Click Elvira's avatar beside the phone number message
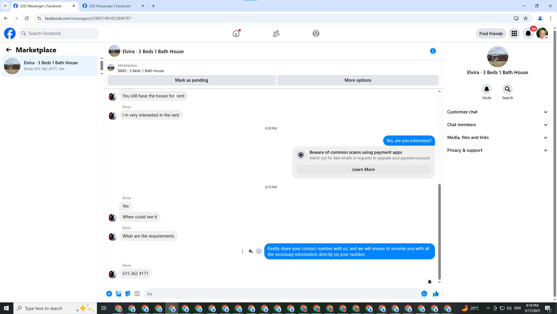This screenshot has width=557, height=314. pos(112,274)
